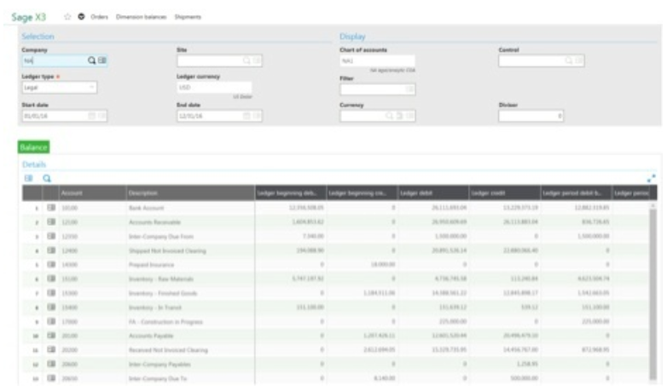Click the magnifier icon in Control field

click(568, 60)
